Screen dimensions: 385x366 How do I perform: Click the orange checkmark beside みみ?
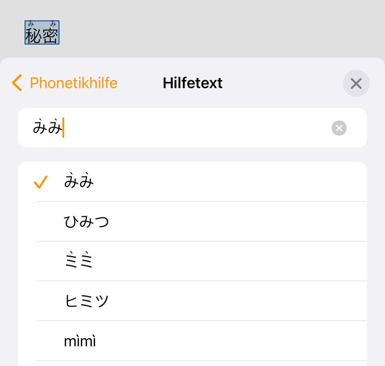click(x=41, y=182)
